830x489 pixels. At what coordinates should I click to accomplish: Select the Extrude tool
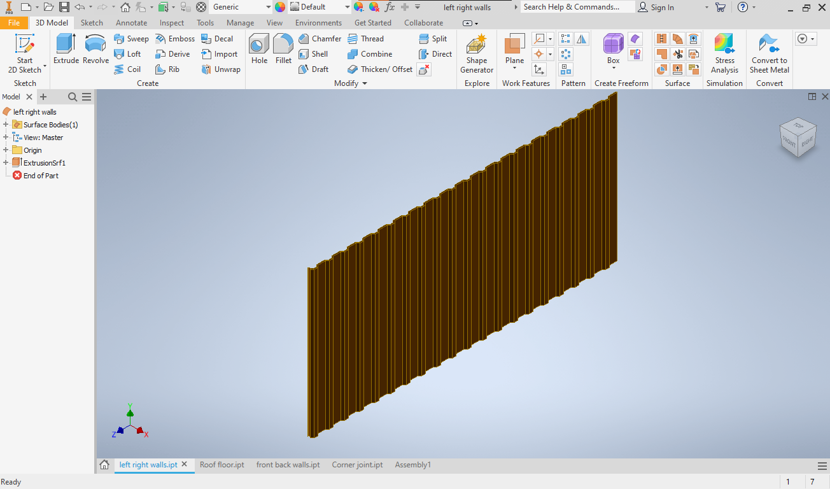[x=66, y=49]
